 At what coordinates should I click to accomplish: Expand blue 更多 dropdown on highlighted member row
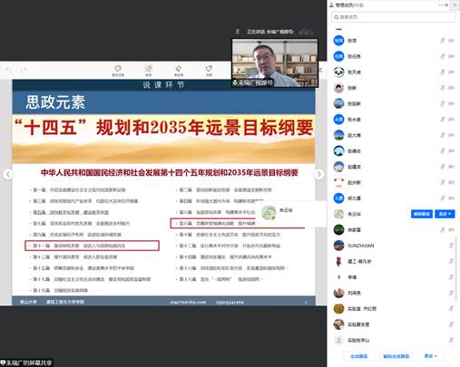(x=445, y=214)
